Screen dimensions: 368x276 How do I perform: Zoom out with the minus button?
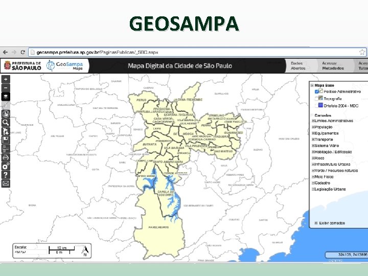pos(6,88)
